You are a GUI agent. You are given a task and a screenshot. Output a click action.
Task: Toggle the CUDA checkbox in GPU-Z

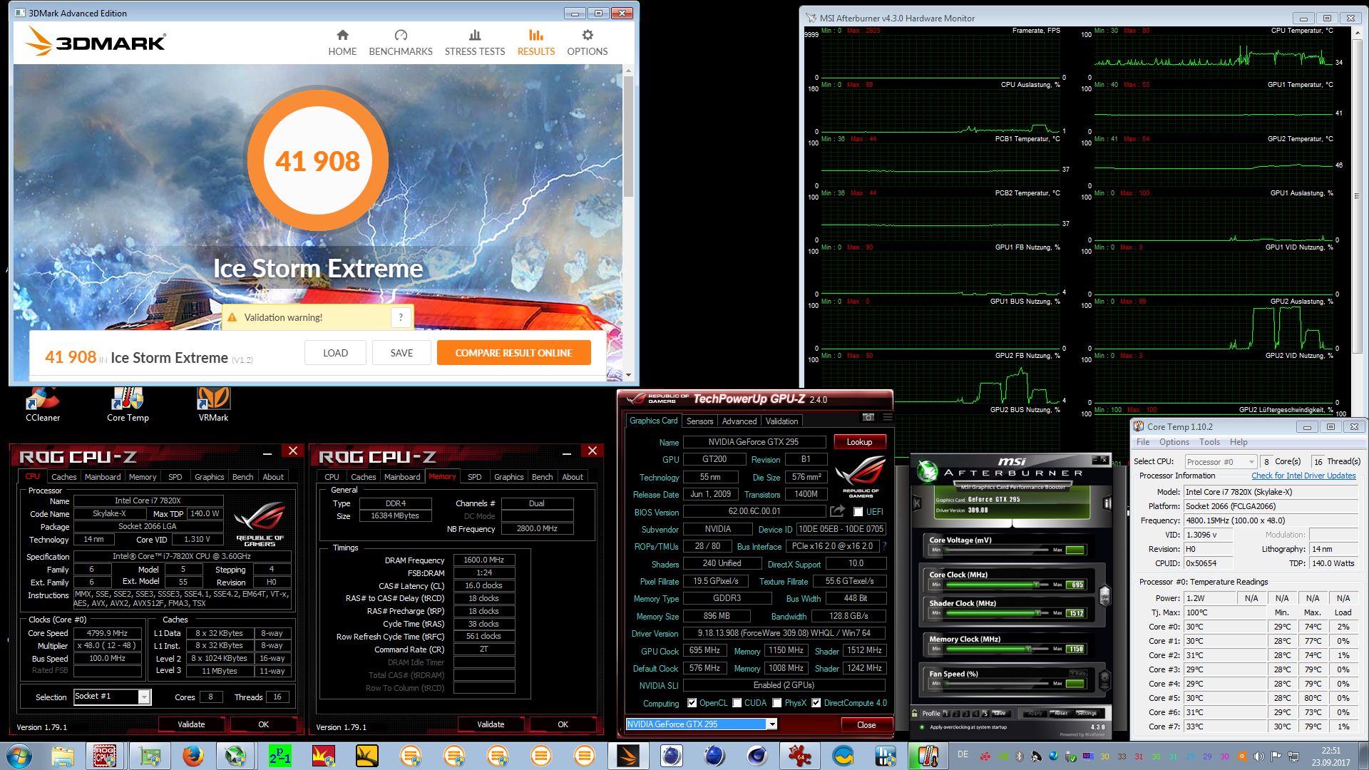pyautogui.click(x=737, y=703)
